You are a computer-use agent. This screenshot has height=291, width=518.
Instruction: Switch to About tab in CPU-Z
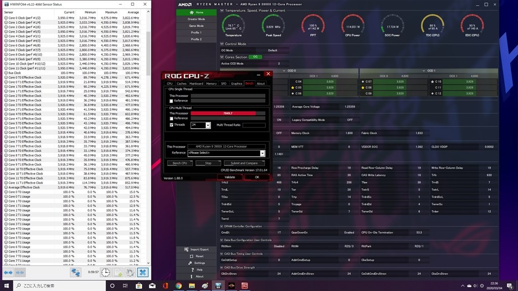pyautogui.click(x=261, y=83)
